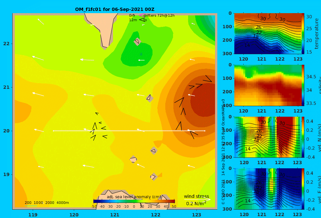
Task: Click the '34.5' tick on salinity colorbar
Action: (311, 77)
